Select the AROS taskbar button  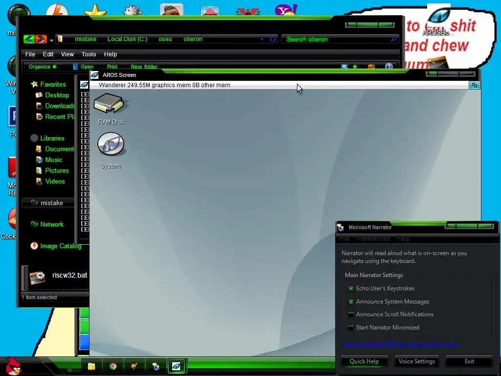tap(176, 366)
